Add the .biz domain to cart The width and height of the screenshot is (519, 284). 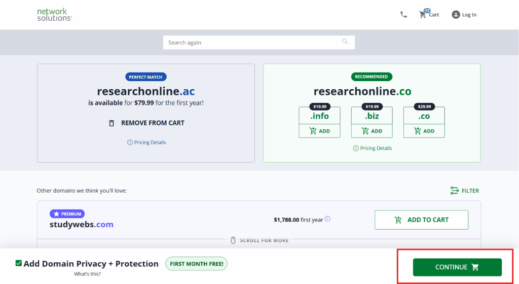tap(372, 131)
